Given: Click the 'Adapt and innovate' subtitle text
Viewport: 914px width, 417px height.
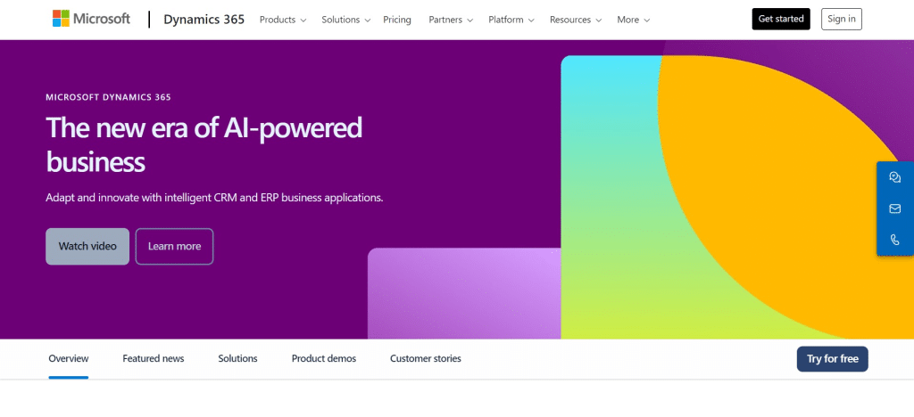Looking at the screenshot, I should pyautogui.click(x=214, y=197).
